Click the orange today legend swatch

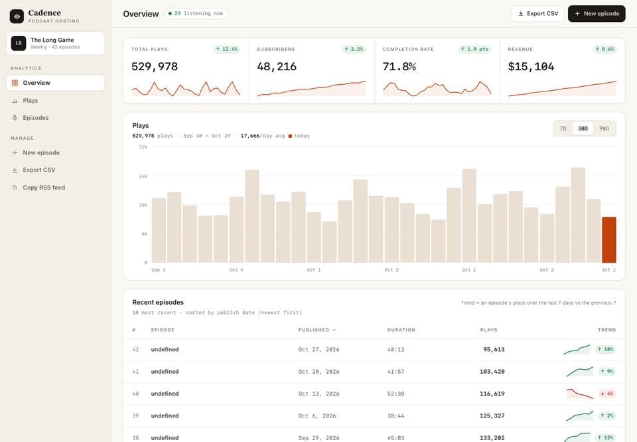coord(290,136)
